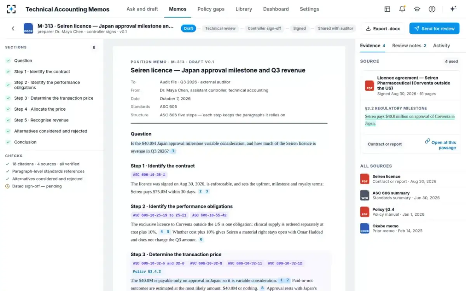Click the Export .docx button

point(383,28)
